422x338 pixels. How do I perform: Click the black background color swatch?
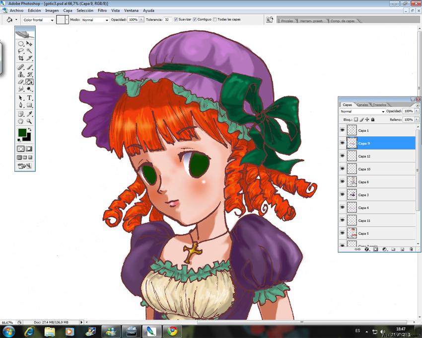click(x=28, y=138)
